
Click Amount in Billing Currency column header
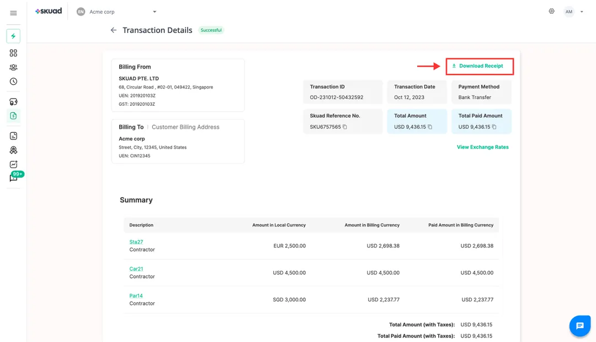[372, 225]
